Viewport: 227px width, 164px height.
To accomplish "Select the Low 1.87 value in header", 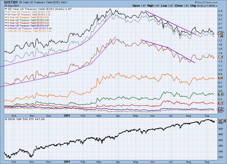I will 167,6.
